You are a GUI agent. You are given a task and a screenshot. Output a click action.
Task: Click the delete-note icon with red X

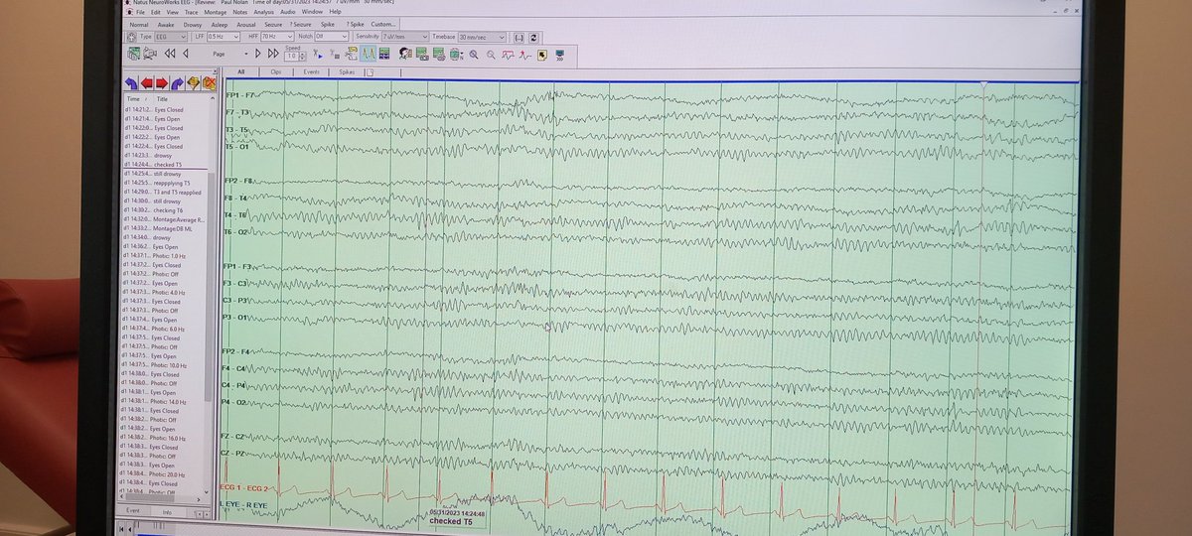tap(209, 83)
